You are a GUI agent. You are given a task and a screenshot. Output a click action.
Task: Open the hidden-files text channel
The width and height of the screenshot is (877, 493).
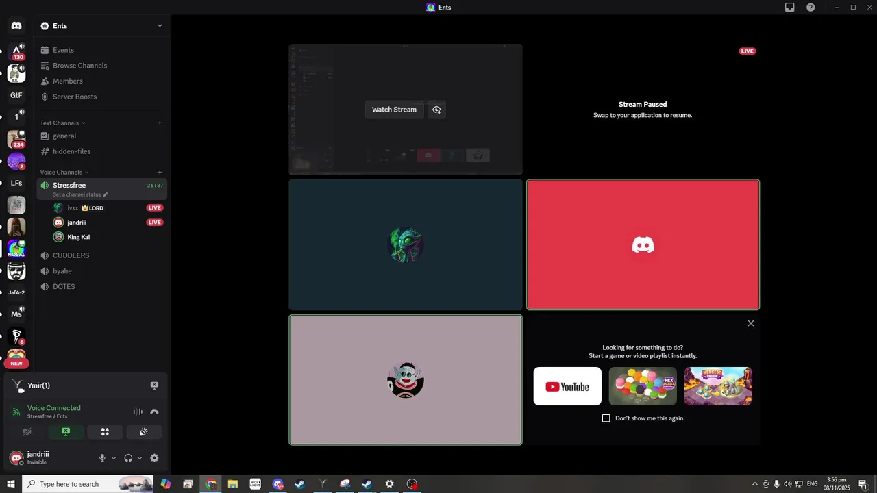(x=101, y=151)
